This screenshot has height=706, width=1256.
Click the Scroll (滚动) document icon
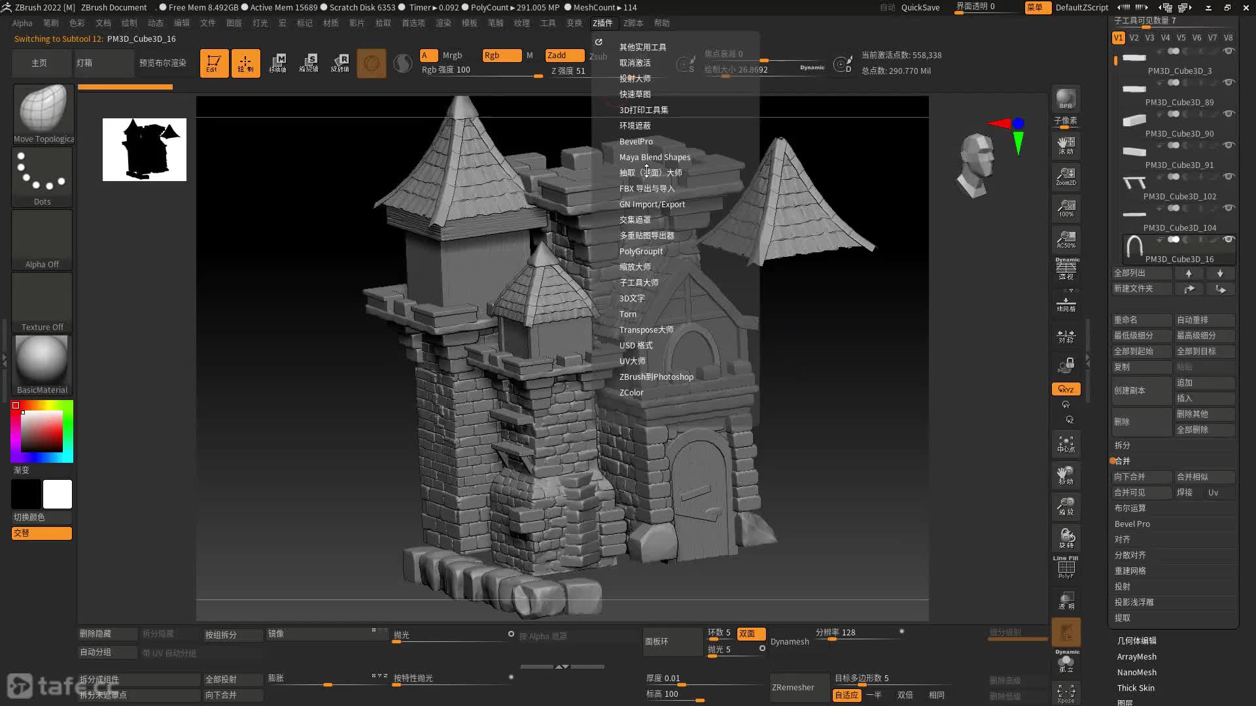[1066, 145]
